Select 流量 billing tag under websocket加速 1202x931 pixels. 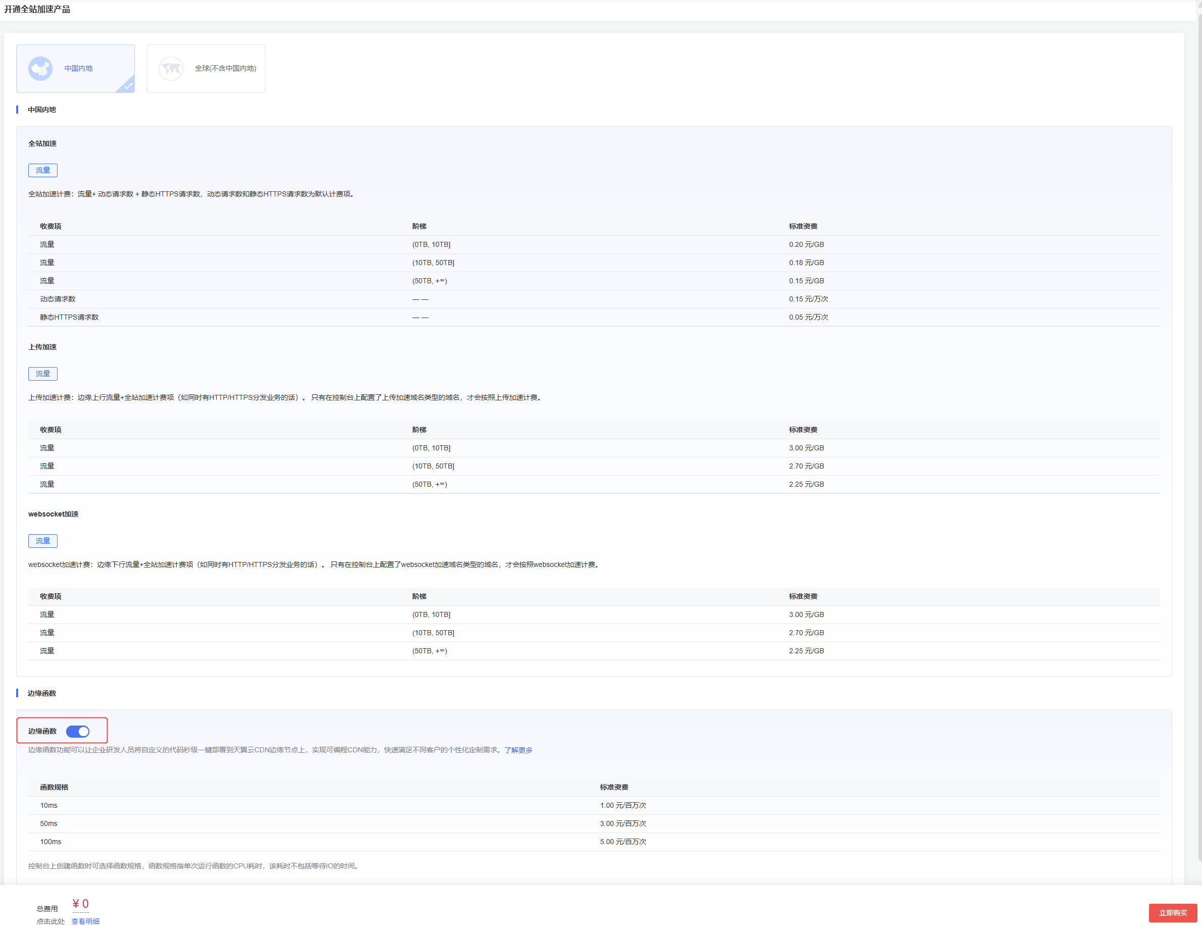[x=43, y=541]
